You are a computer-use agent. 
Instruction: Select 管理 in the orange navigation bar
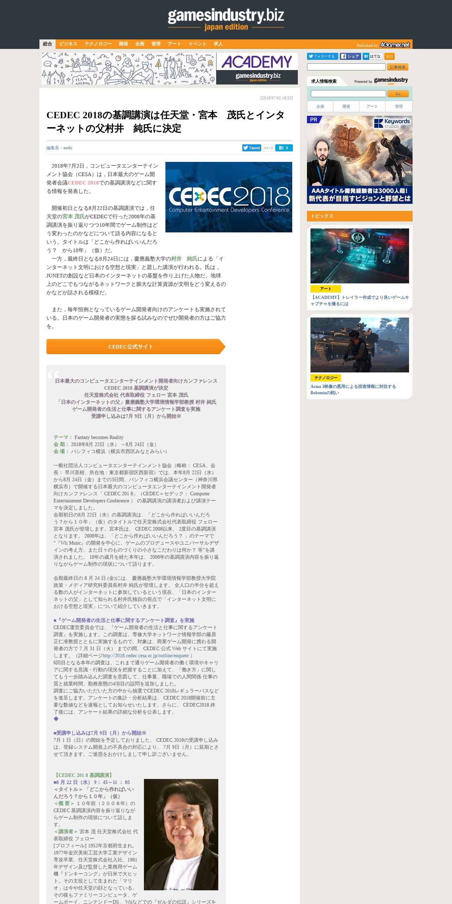point(156,44)
